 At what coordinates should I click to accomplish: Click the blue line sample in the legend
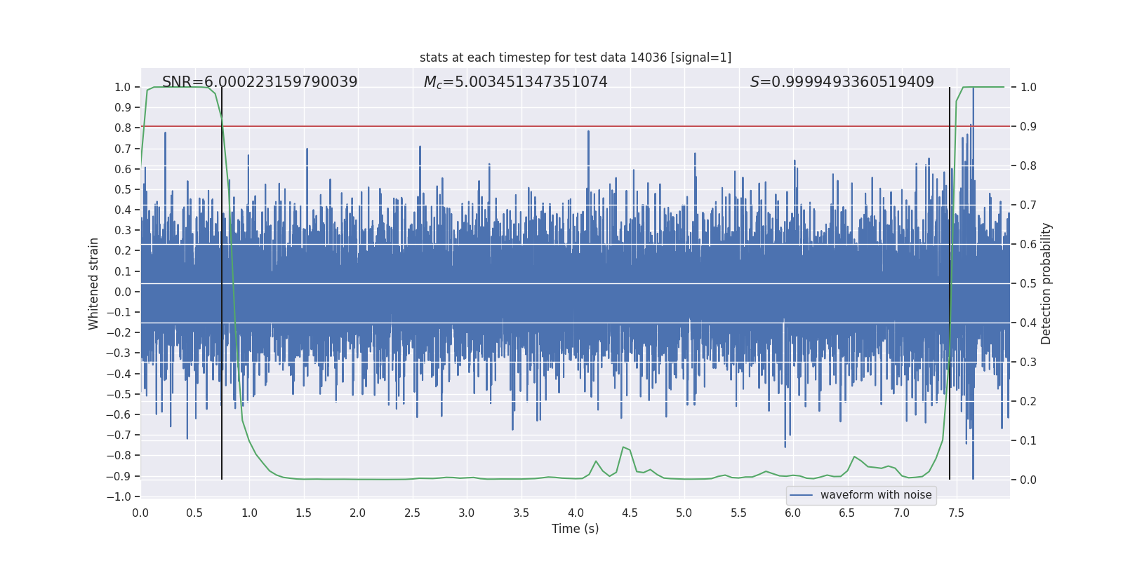[801, 495]
